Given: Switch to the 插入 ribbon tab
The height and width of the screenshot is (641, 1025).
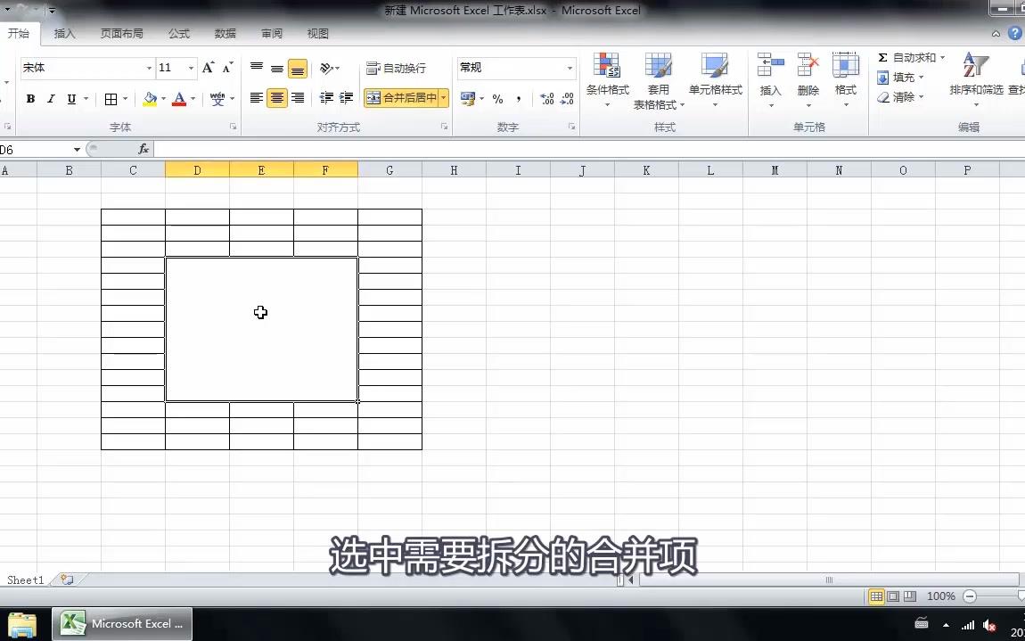Looking at the screenshot, I should pyautogui.click(x=64, y=33).
